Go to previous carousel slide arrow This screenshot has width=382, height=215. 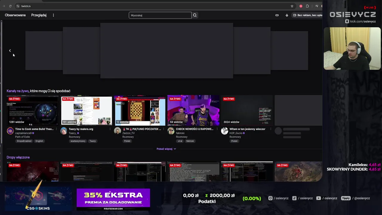click(10, 50)
